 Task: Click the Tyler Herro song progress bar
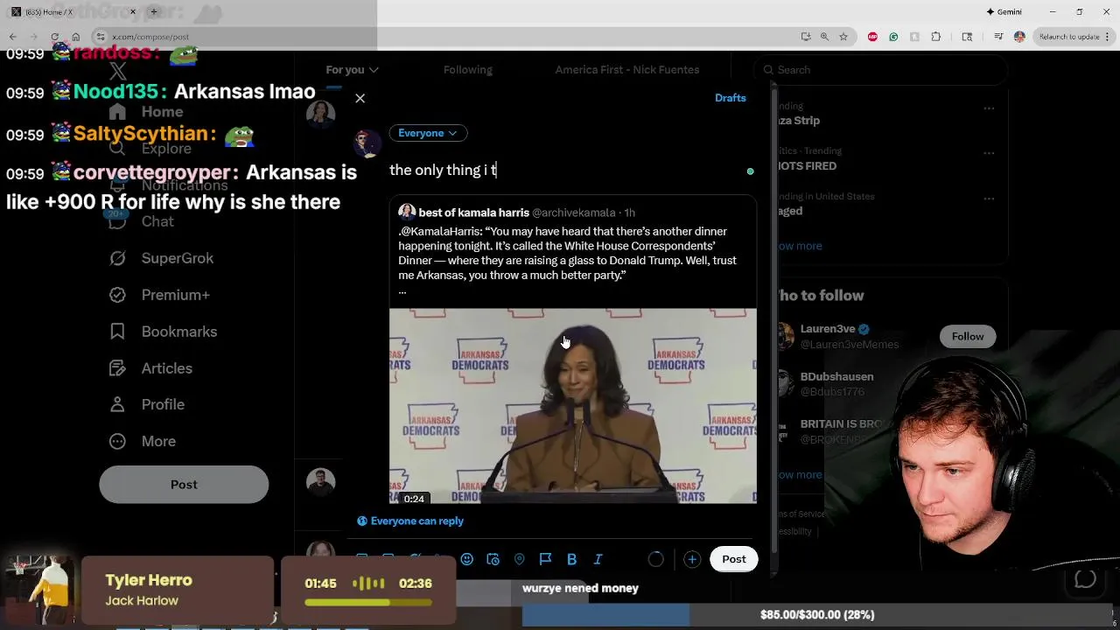[x=368, y=602]
